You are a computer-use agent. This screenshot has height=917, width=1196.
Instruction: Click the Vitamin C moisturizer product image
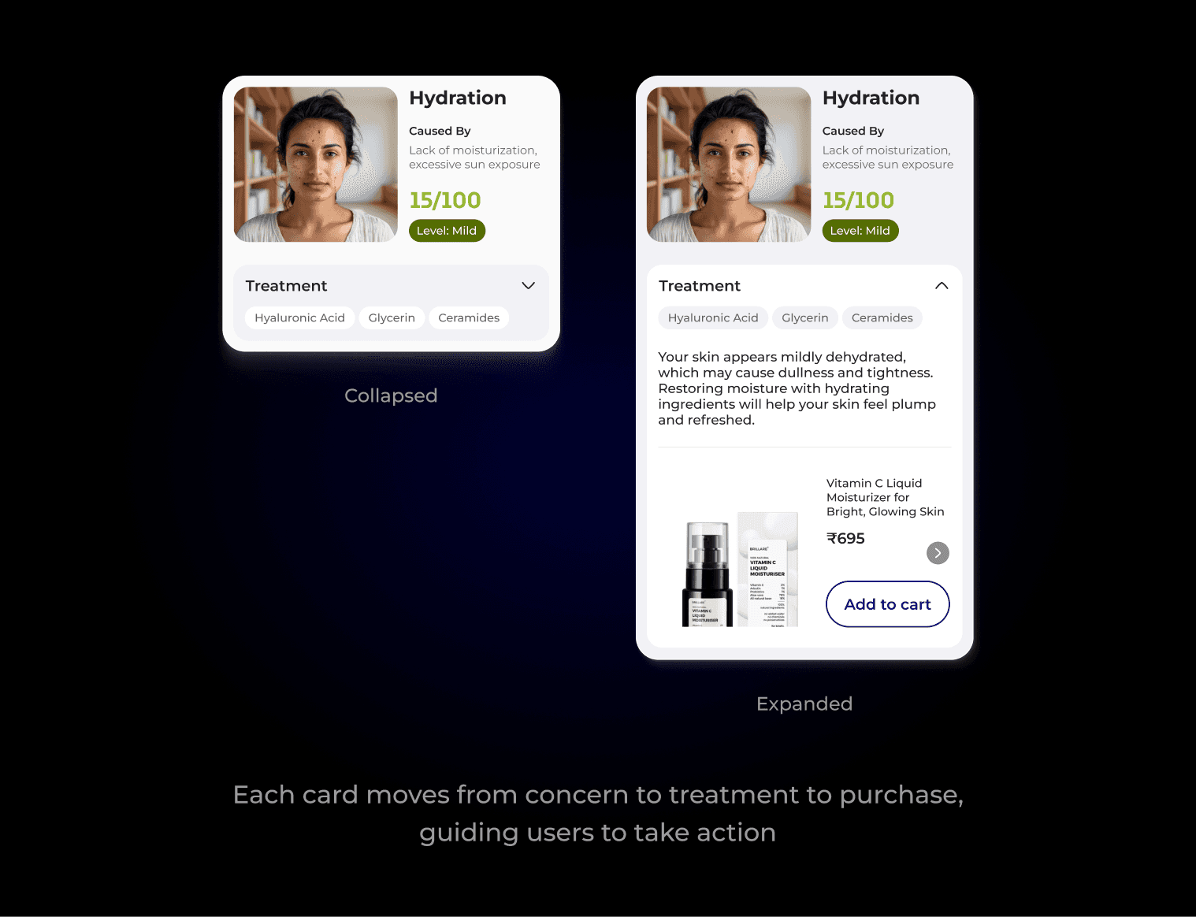point(740,570)
